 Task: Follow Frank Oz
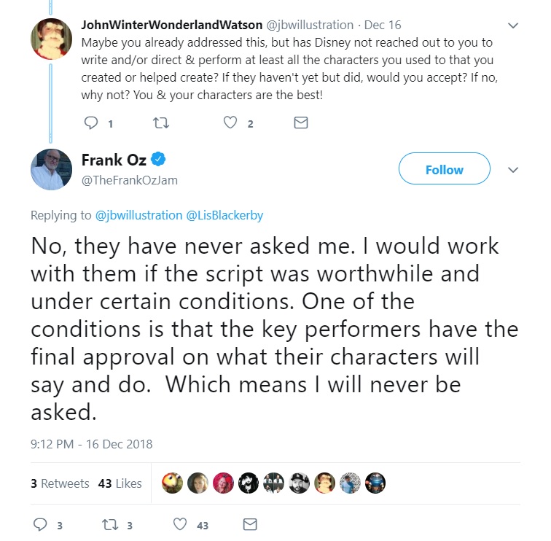click(x=444, y=169)
